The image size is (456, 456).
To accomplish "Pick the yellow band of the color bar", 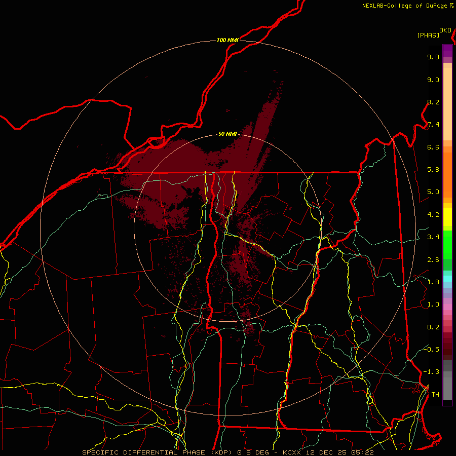I will (447, 217).
